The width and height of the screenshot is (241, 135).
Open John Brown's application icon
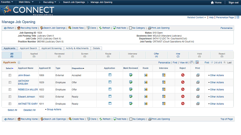pos(110,75)
